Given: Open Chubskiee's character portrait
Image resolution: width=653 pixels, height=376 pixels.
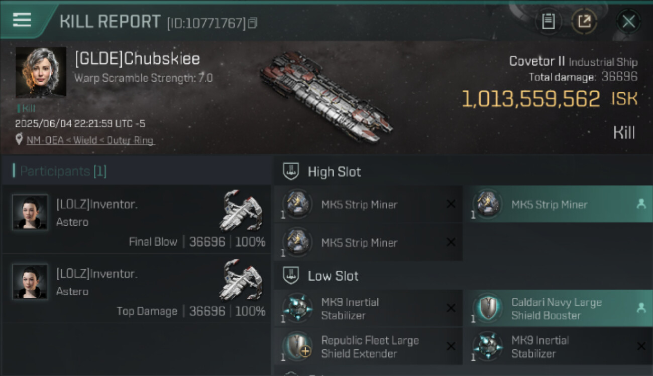Looking at the screenshot, I should point(41,72).
